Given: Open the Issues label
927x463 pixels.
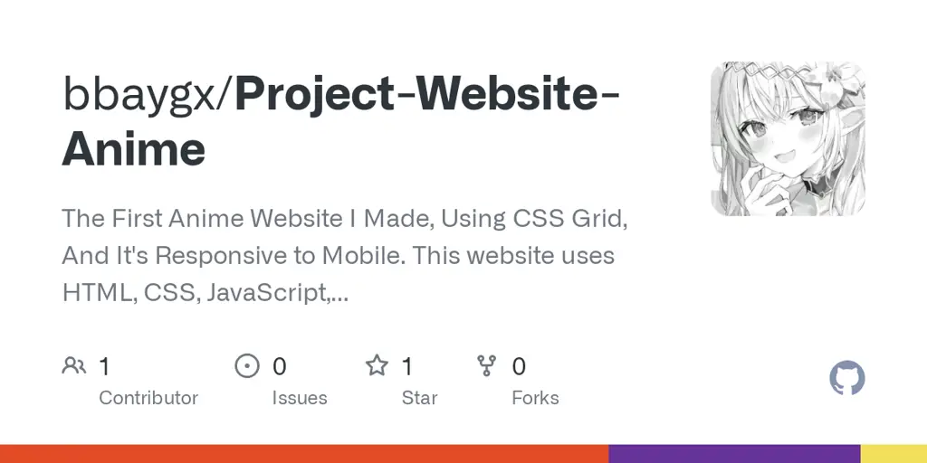Looking at the screenshot, I should point(300,398).
